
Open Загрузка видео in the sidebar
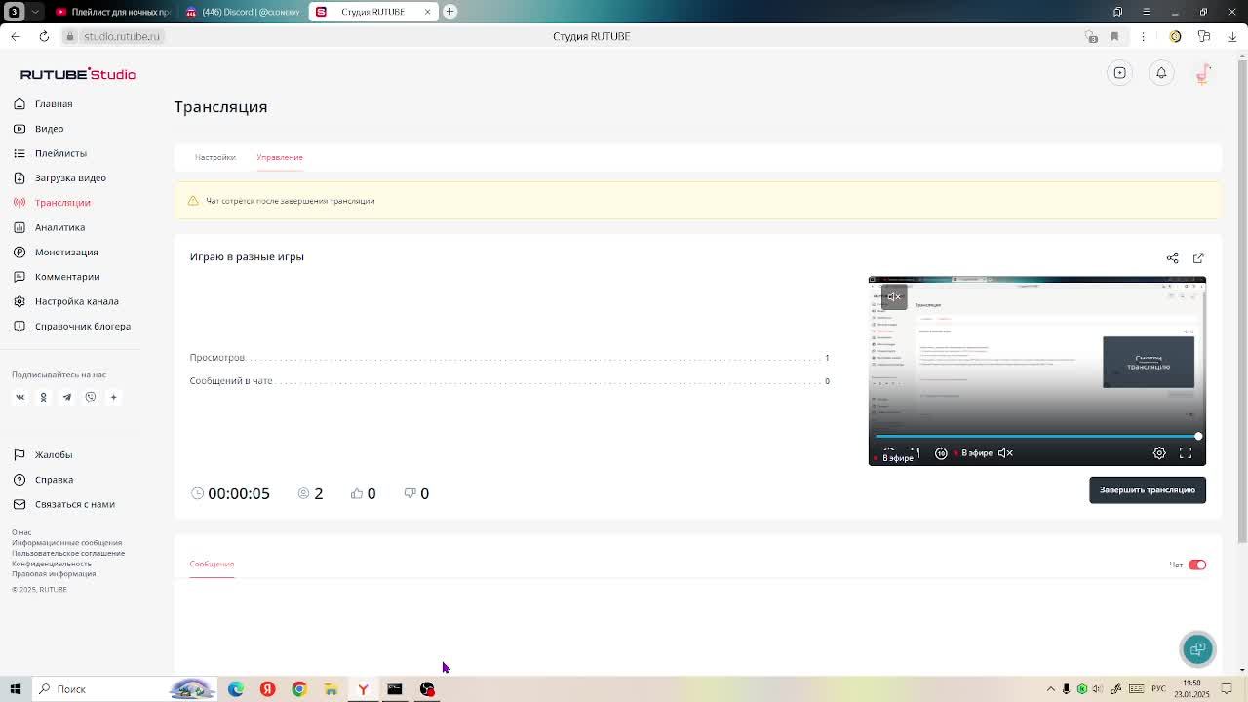coord(70,177)
